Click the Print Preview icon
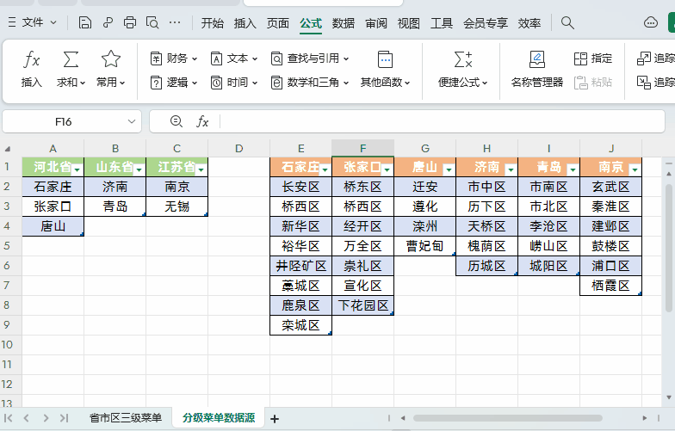 tap(152, 22)
